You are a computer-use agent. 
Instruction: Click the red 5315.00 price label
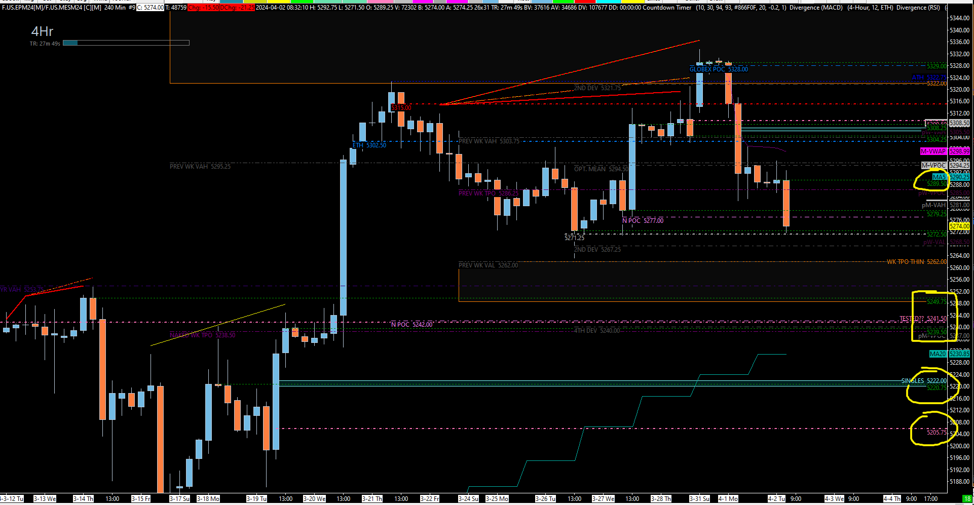[401, 108]
